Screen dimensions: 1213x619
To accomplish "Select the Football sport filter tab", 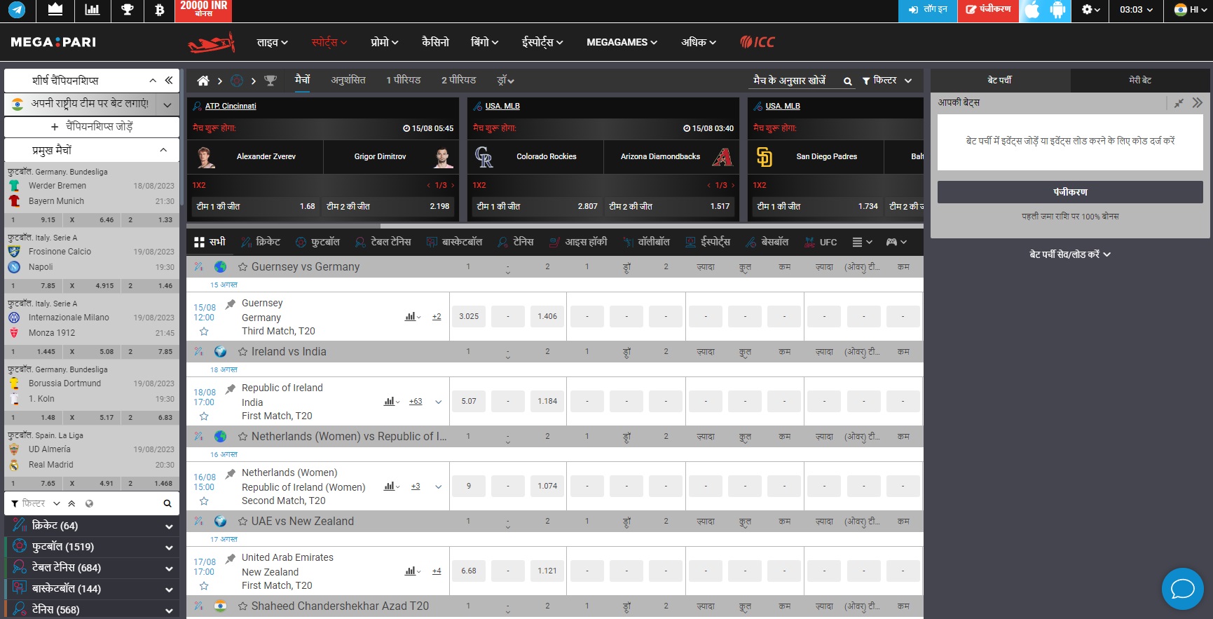I will coord(317,242).
